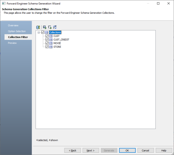Click the invert selection toolbar icon

click(55, 27)
